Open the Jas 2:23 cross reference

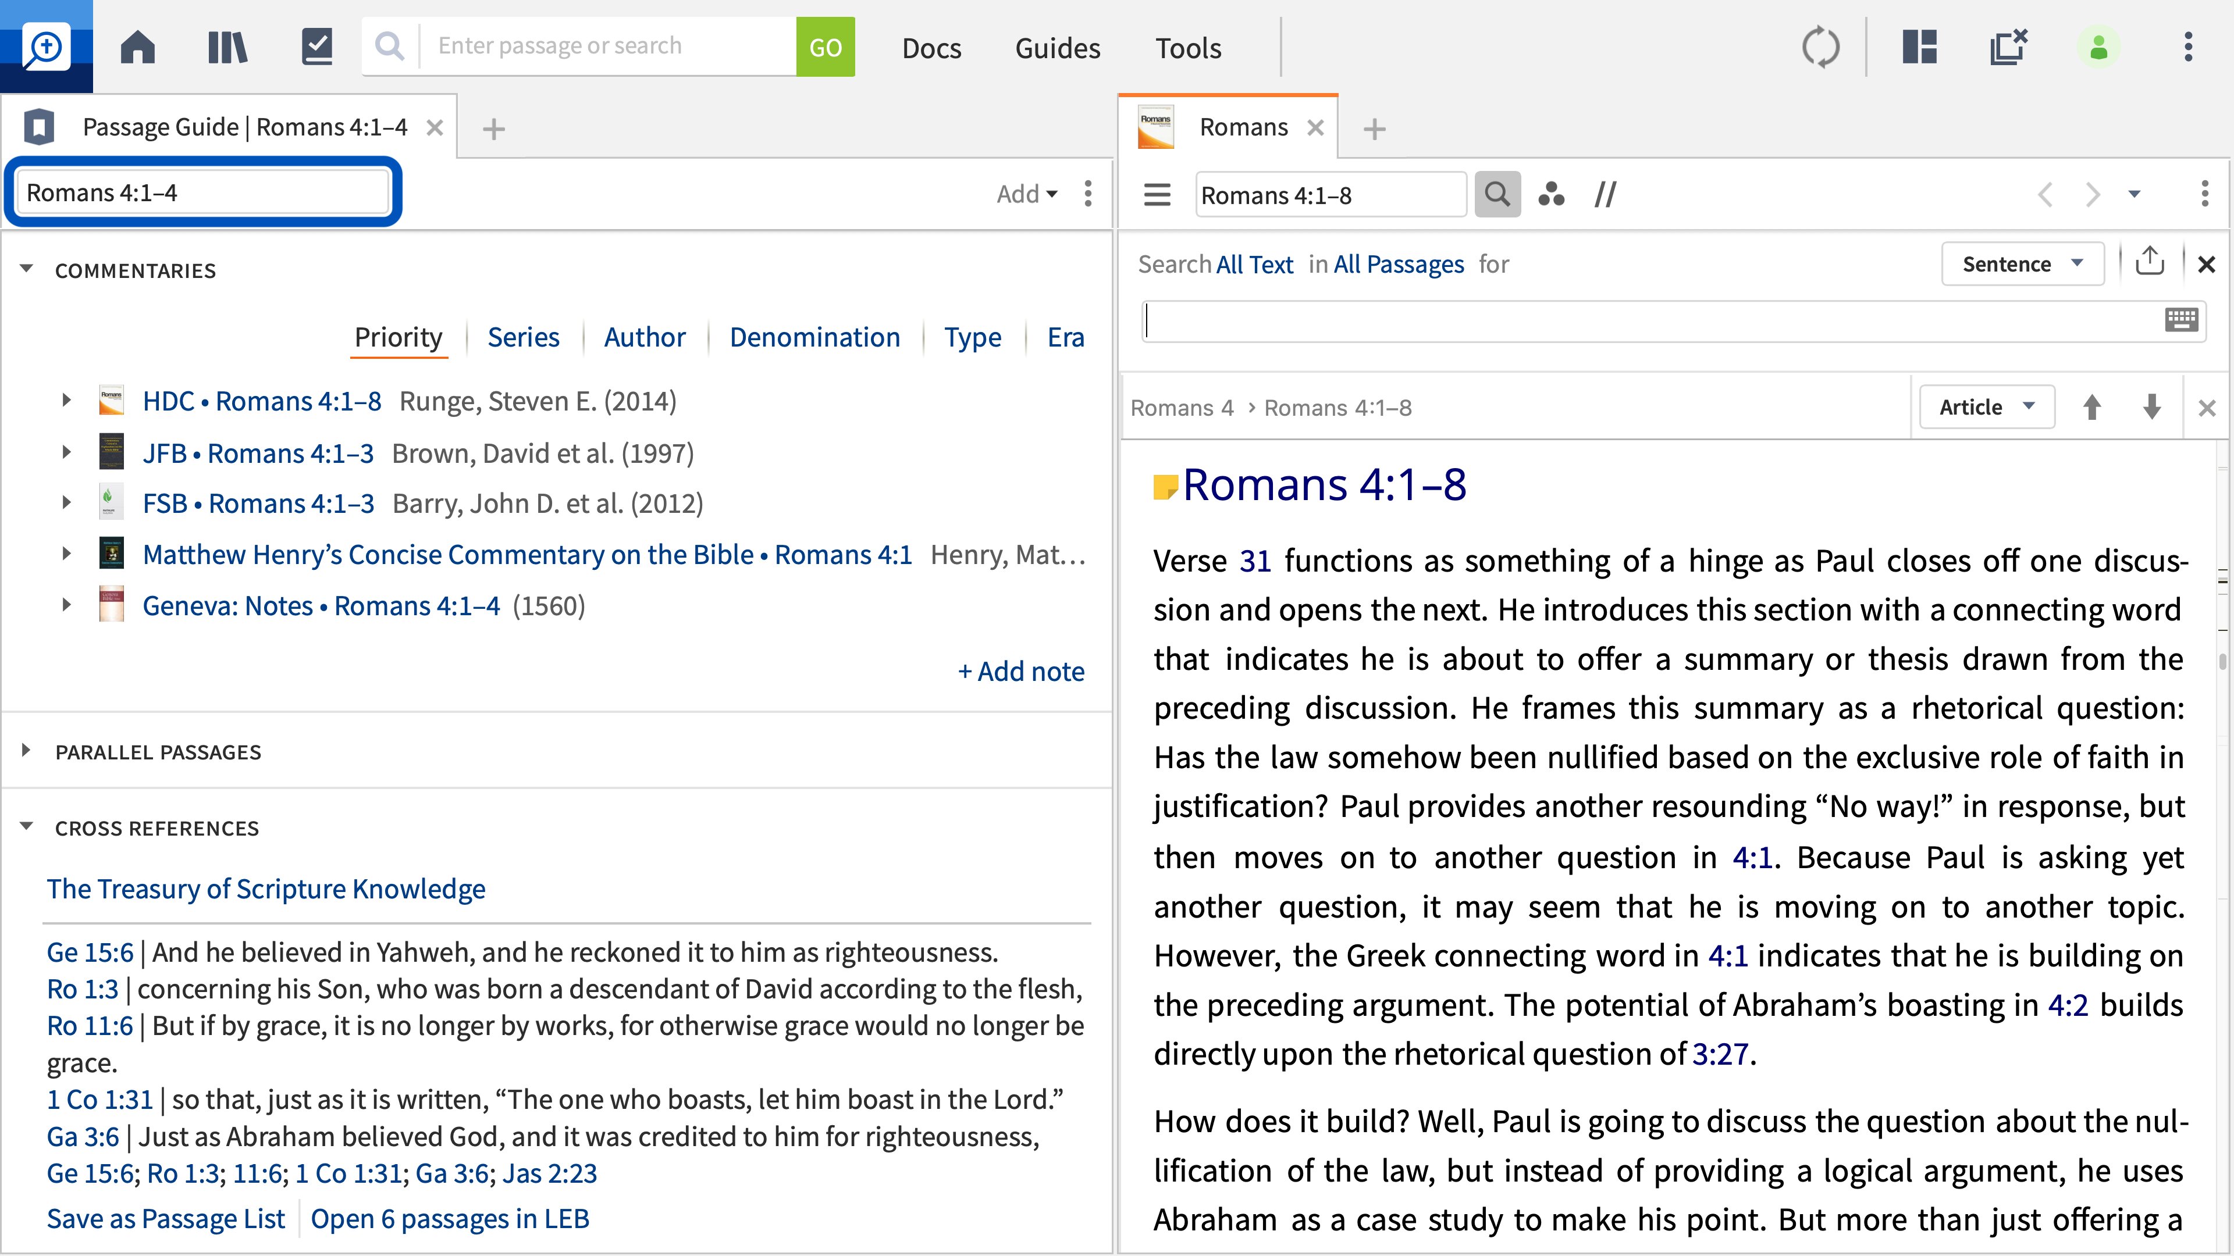[550, 1173]
